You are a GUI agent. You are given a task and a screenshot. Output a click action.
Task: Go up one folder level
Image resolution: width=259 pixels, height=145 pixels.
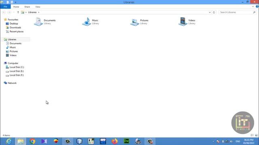[x=18, y=12]
